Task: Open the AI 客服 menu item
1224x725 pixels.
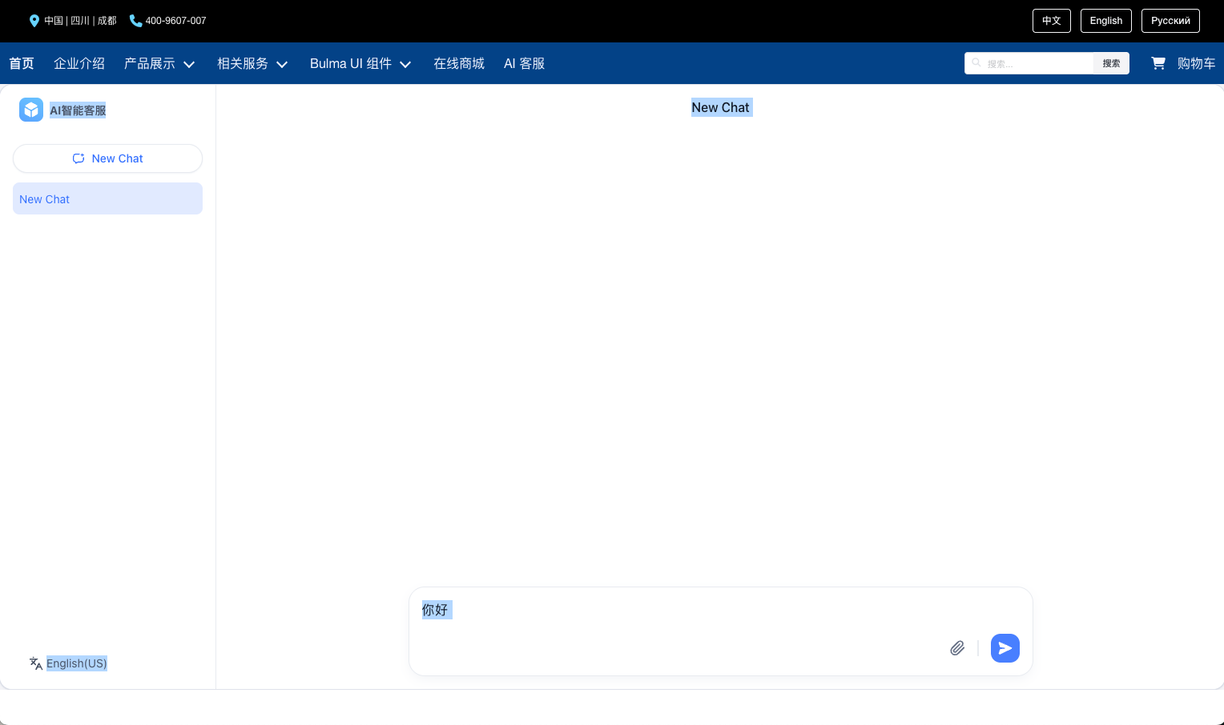Action: click(x=524, y=63)
